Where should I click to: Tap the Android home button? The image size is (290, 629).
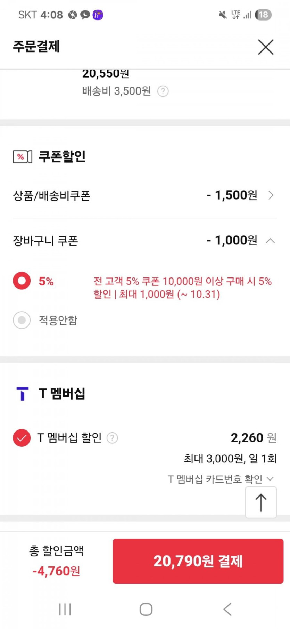146,609
